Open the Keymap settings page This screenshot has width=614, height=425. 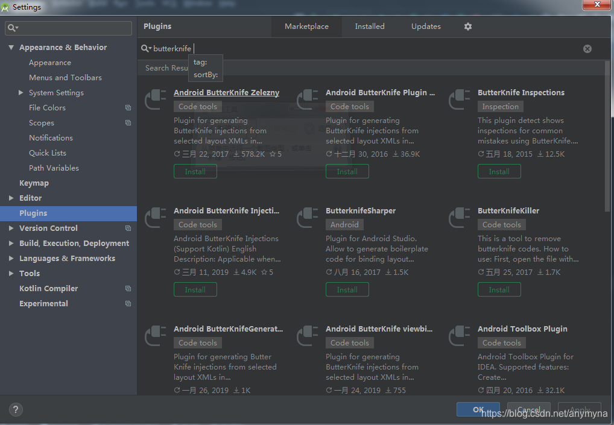[34, 183]
